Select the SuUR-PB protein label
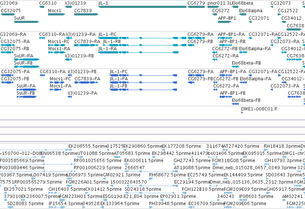The height and width of the screenshot is (209, 305). (x=26, y=93)
